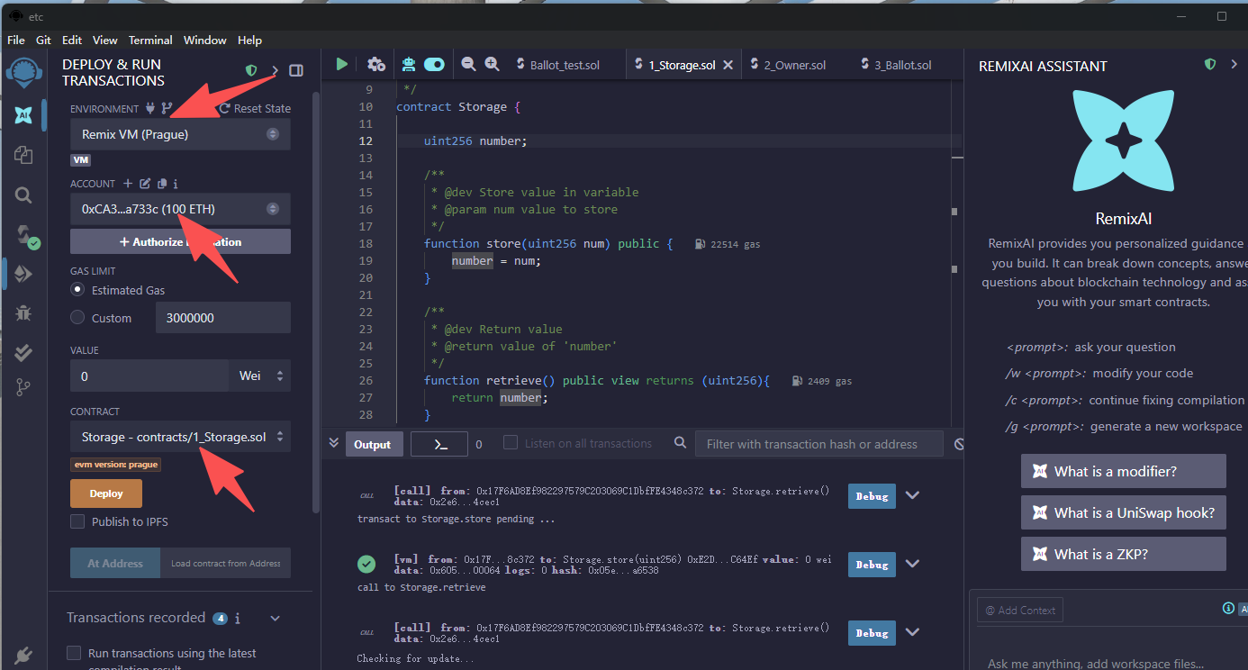Open the Storage contract selector dropdown
The width and height of the screenshot is (1248, 670).
coord(180,437)
